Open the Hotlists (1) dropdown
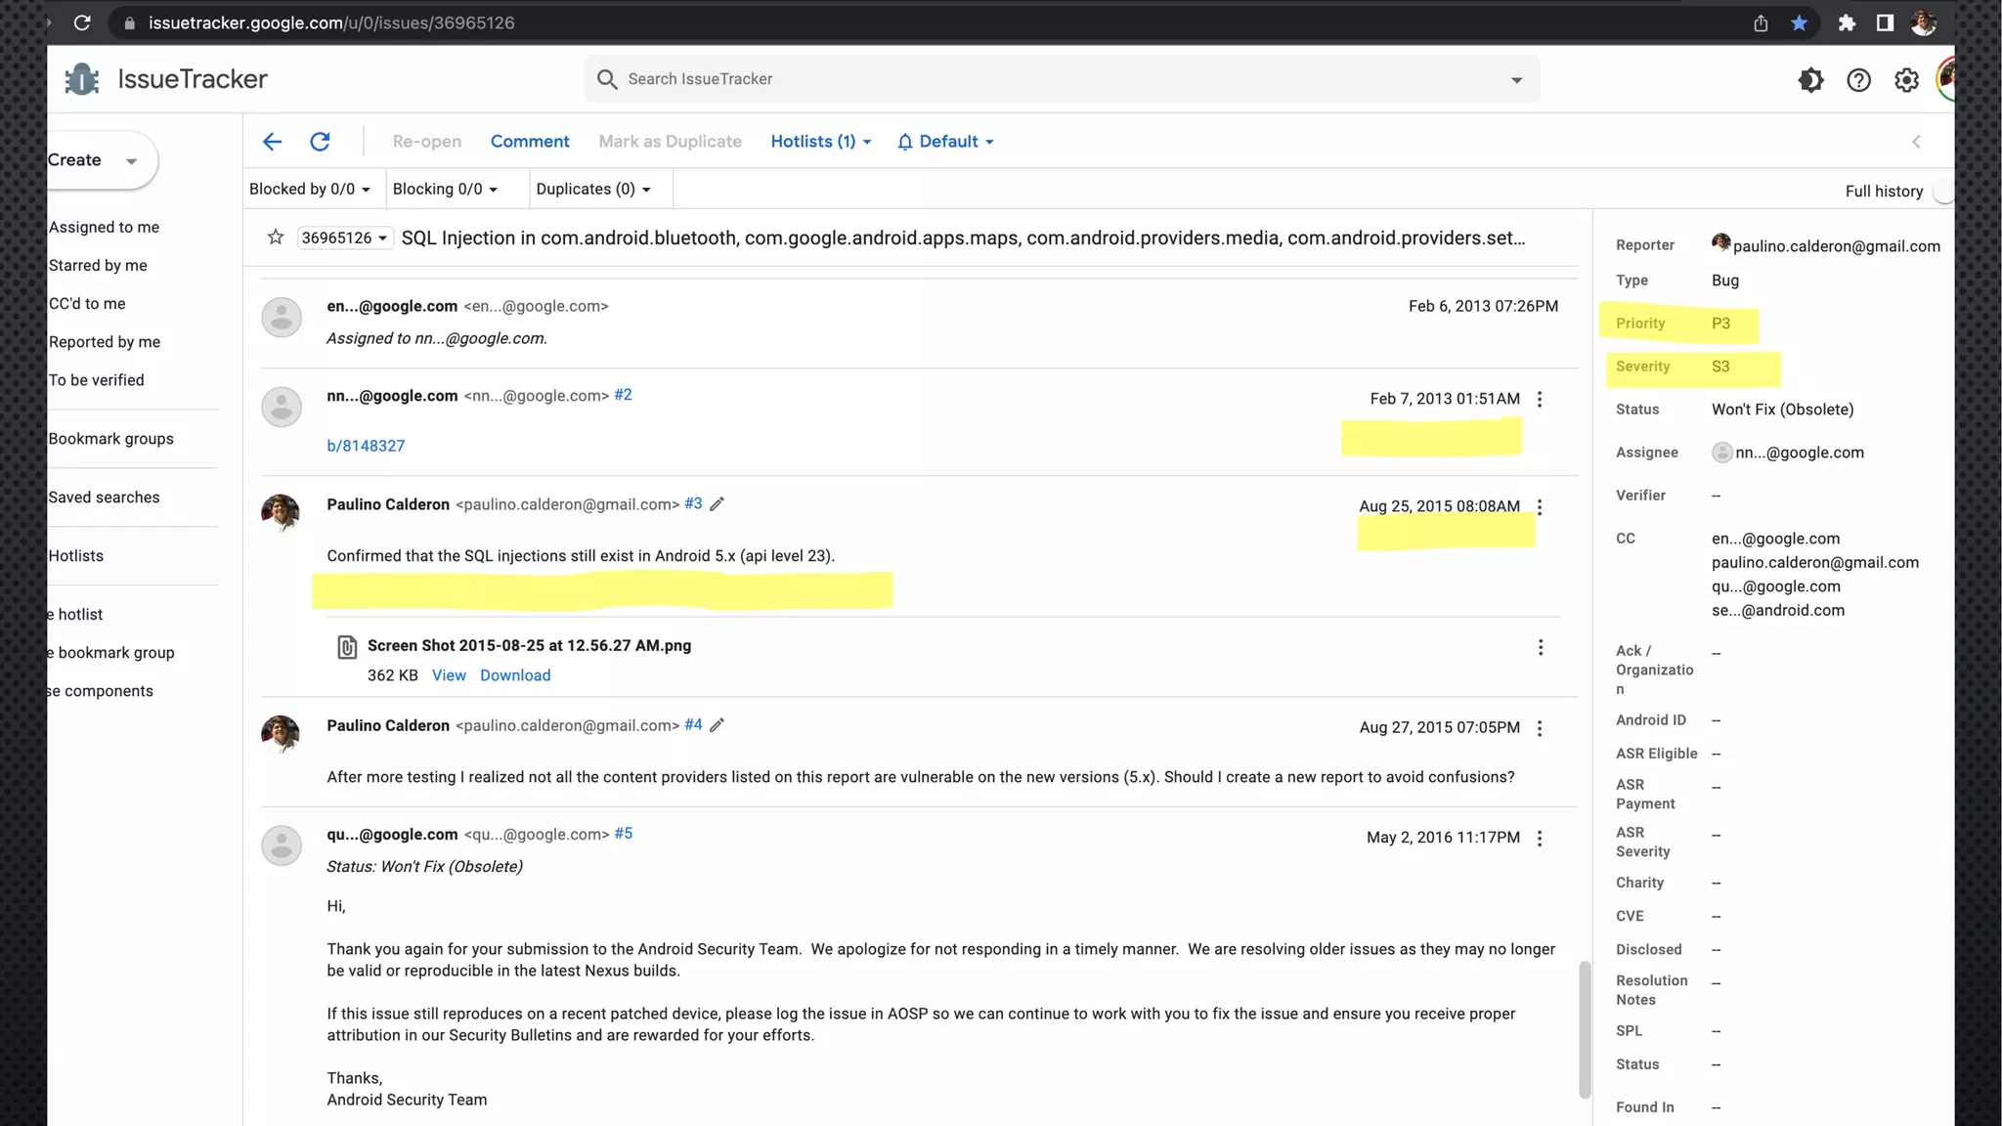The width and height of the screenshot is (2002, 1126). tap(820, 142)
